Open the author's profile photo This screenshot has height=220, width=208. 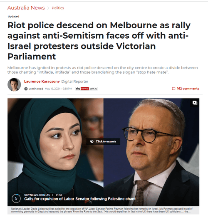click(14, 84)
